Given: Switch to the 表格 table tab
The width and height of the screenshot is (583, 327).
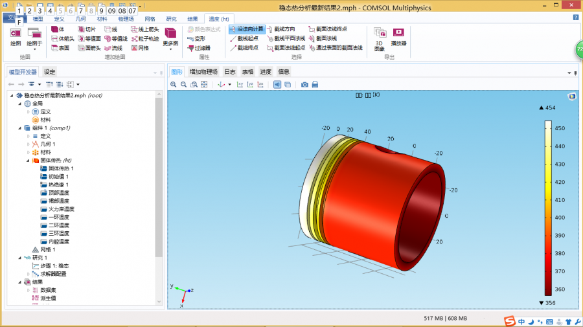Looking at the screenshot, I should [x=247, y=72].
